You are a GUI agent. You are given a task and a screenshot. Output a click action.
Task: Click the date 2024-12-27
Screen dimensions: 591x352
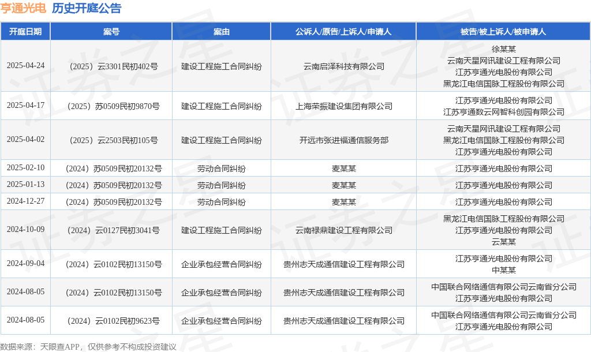pyautogui.click(x=25, y=201)
